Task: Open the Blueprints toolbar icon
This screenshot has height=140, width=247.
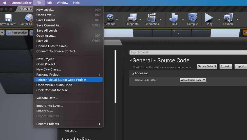Action: 132,18
